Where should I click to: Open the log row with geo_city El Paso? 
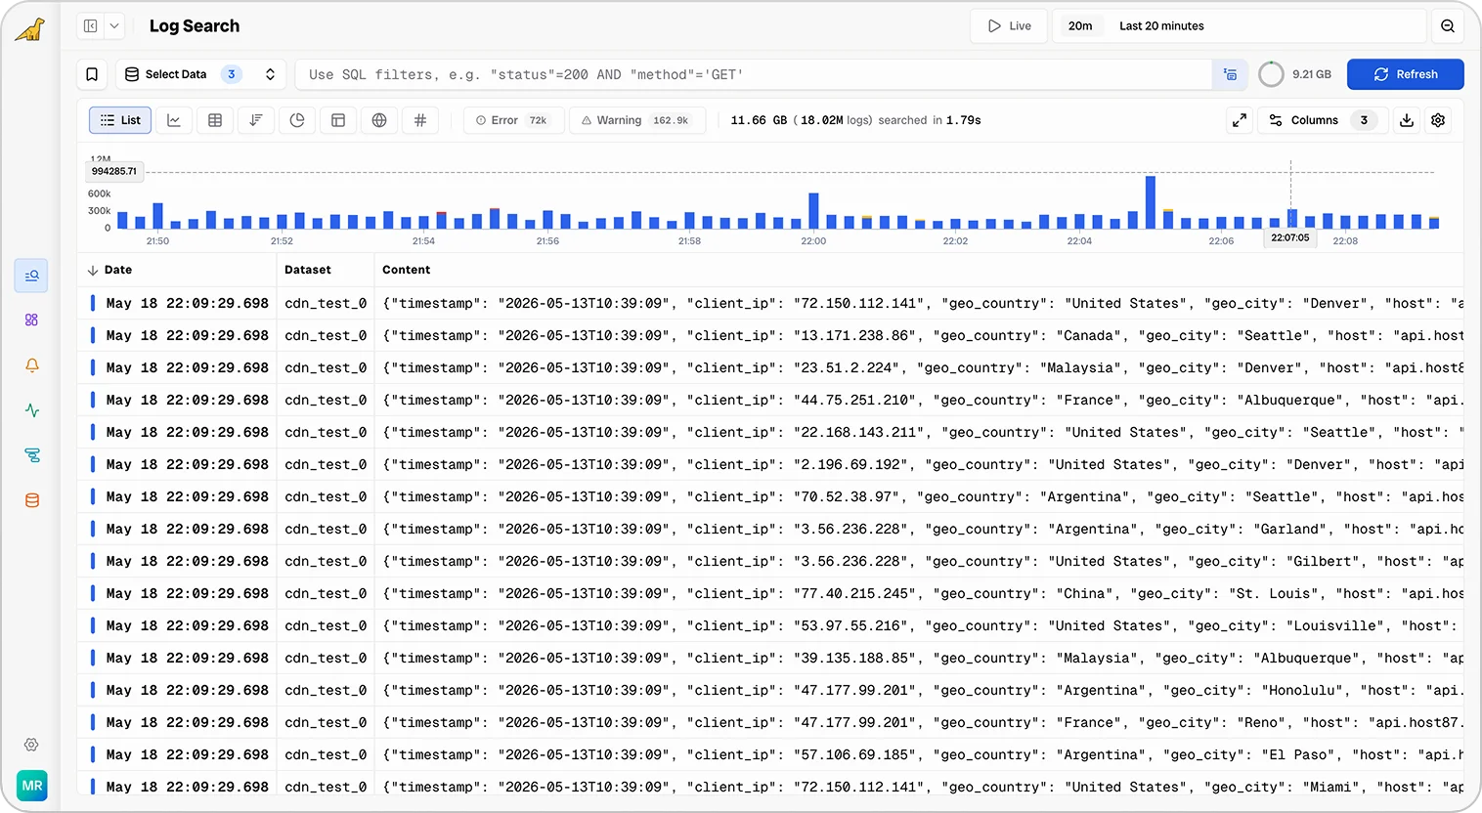click(x=770, y=754)
